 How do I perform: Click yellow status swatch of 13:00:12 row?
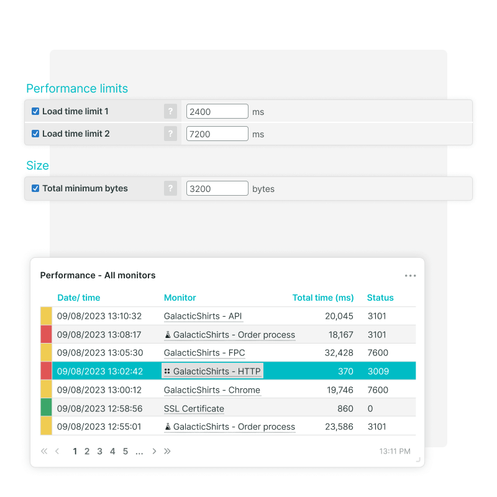(46, 390)
